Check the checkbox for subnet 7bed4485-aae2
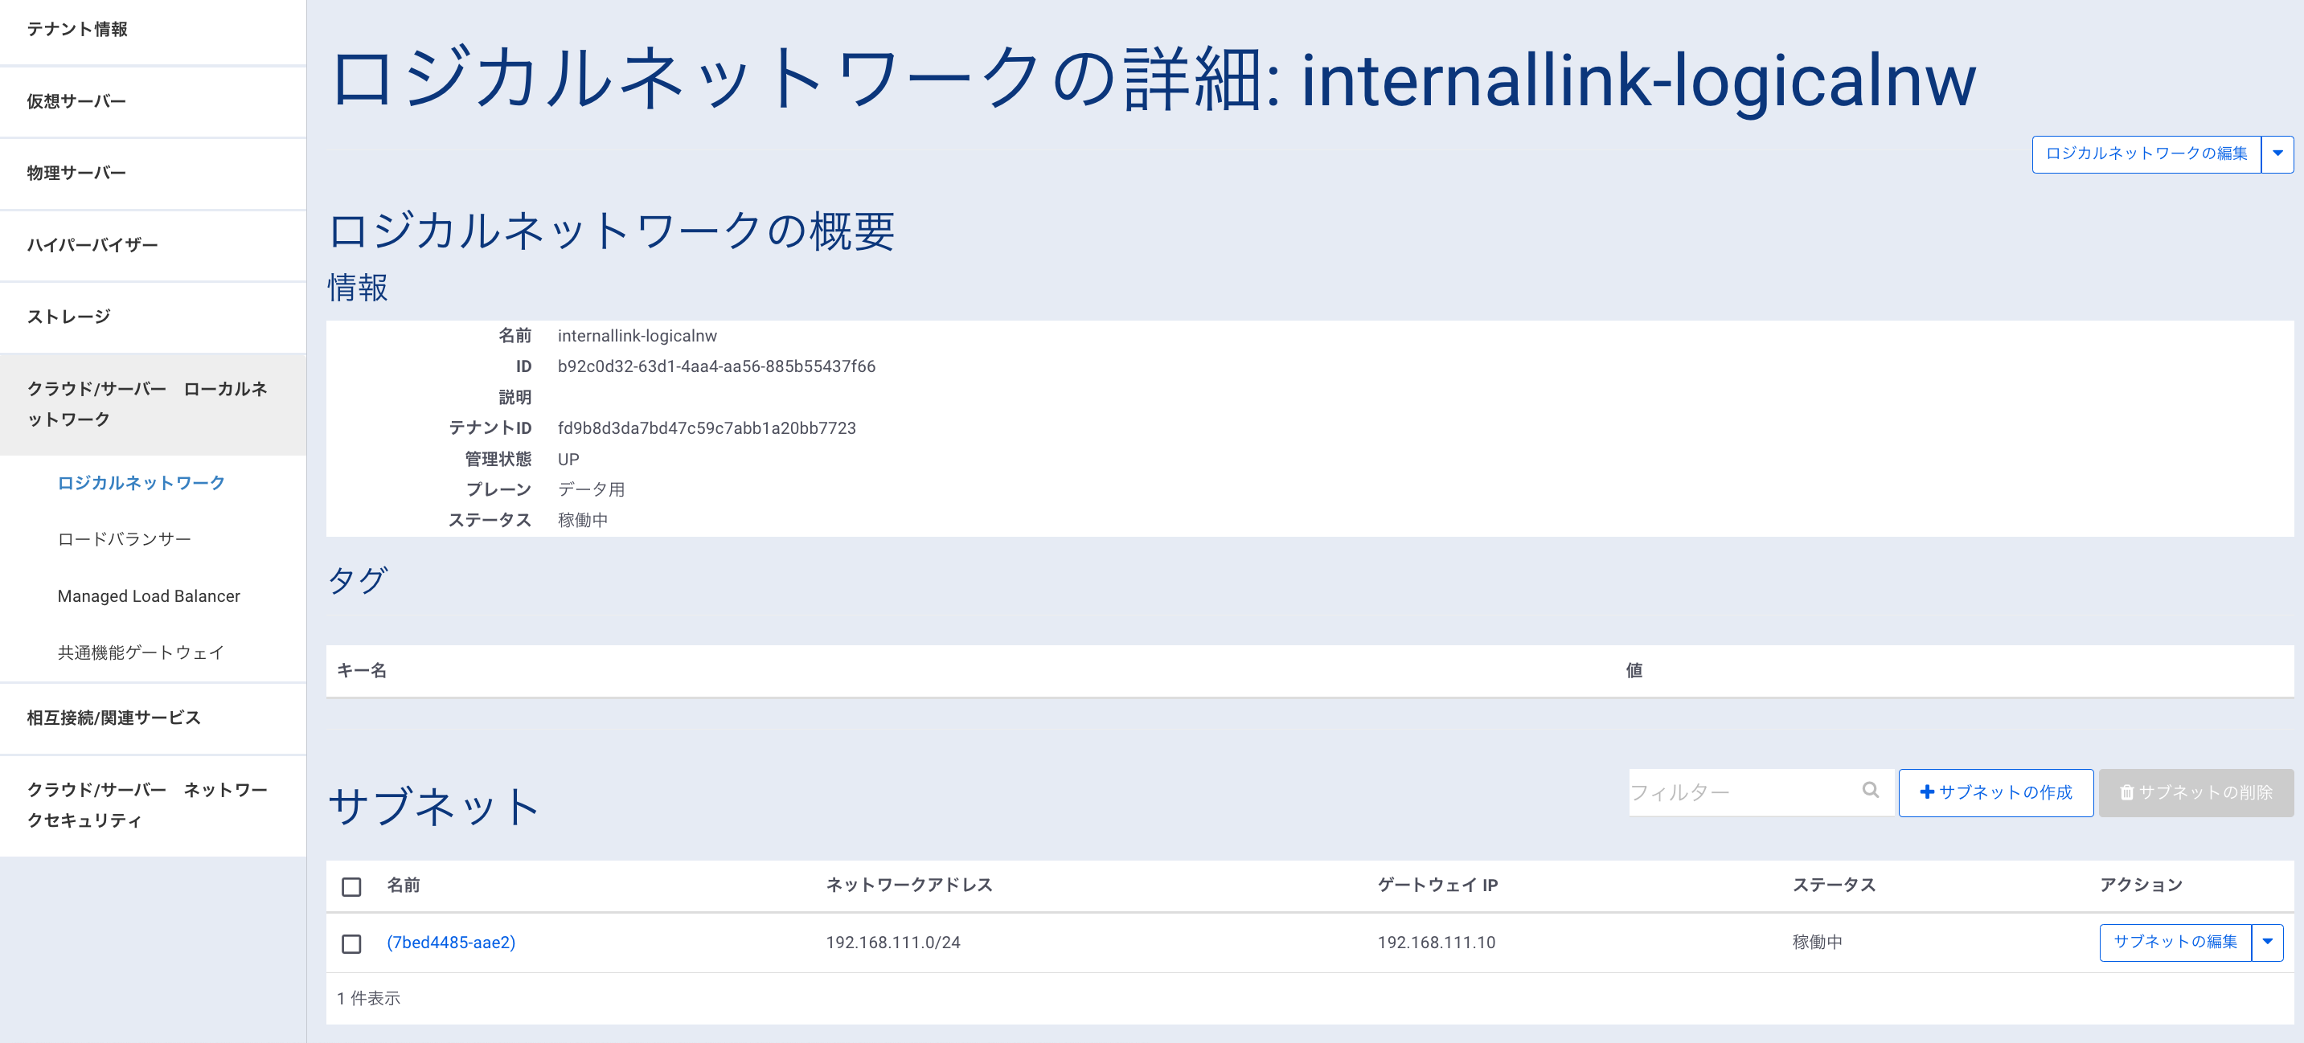Image resolution: width=2304 pixels, height=1043 pixels. tap(351, 943)
